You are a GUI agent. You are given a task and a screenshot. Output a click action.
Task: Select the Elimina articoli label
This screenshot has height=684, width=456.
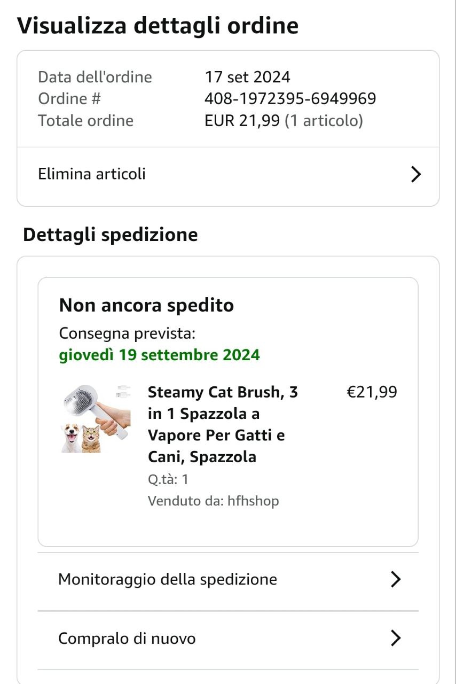[92, 174]
